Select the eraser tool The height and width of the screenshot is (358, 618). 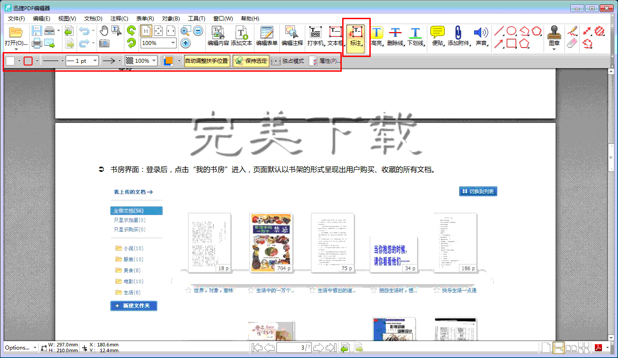[x=573, y=43]
